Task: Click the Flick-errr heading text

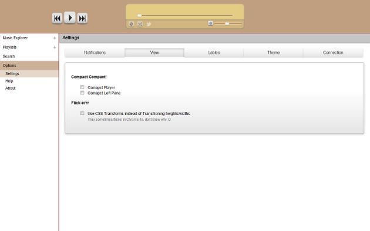Action: click(80, 103)
